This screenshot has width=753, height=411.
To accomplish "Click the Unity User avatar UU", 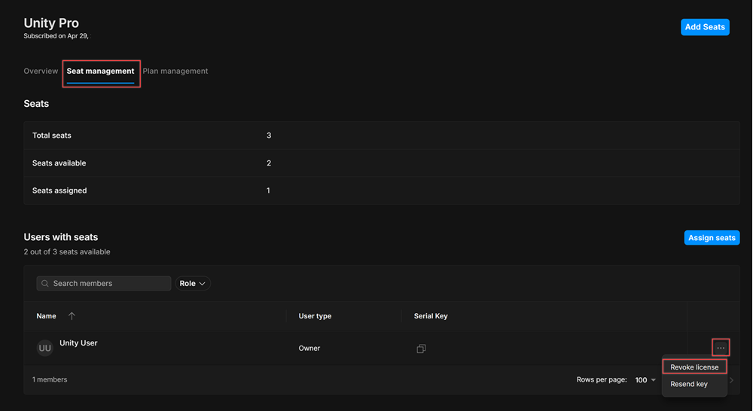I will (x=44, y=348).
